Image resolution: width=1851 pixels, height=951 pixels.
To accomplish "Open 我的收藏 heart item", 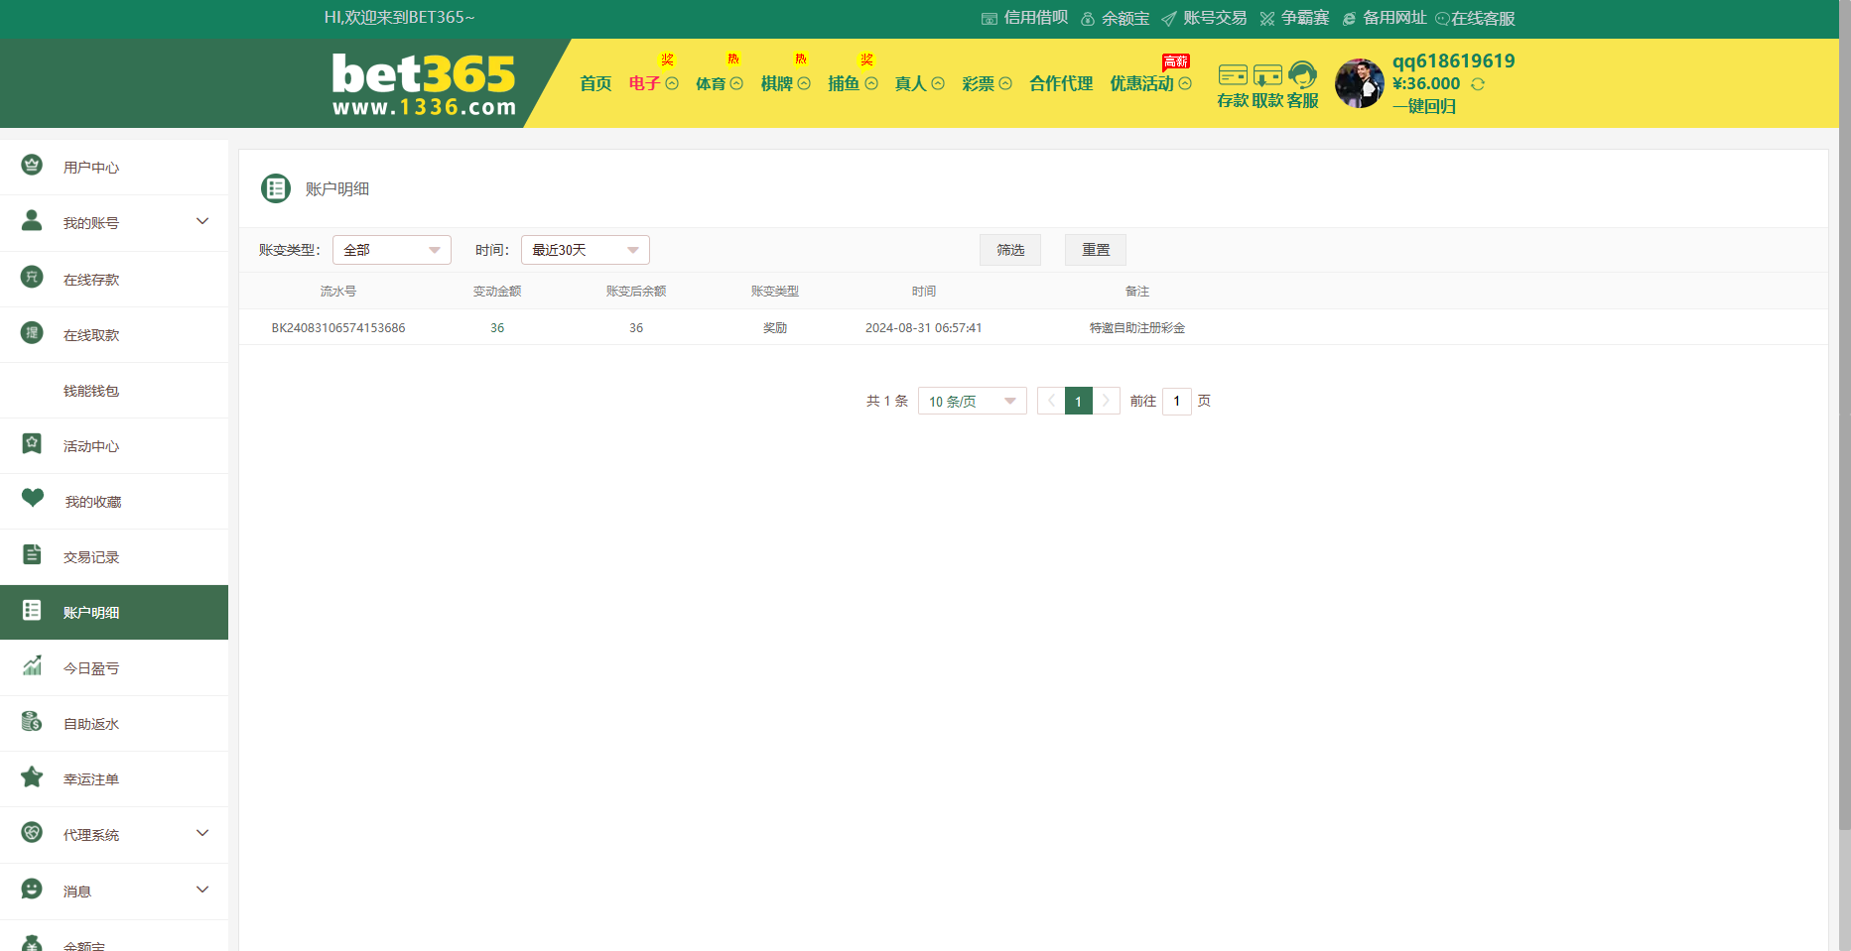I will [92, 502].
